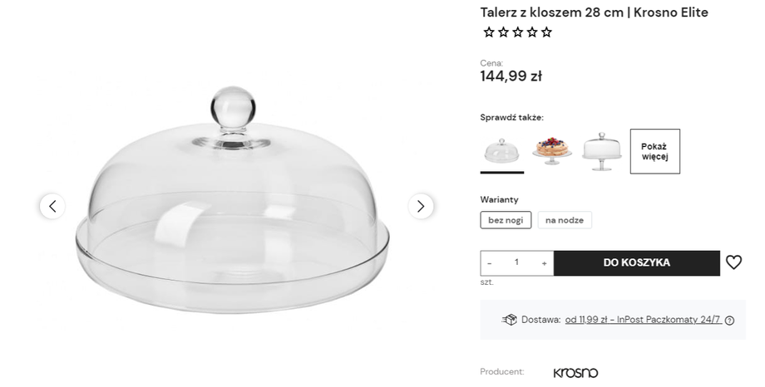Select the first glass dome thumbnail
The width and height of the screenshot is (765, 387).
point(501,151)
